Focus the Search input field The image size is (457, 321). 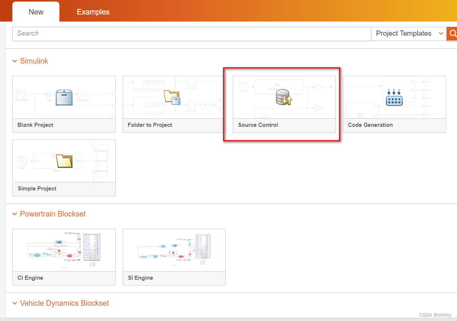[192, 33]
